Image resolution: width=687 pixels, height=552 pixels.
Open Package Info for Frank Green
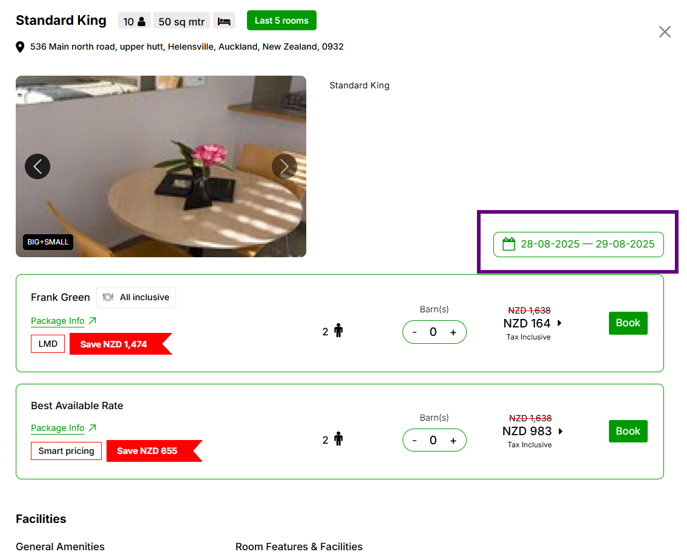(x=64, y=321)
